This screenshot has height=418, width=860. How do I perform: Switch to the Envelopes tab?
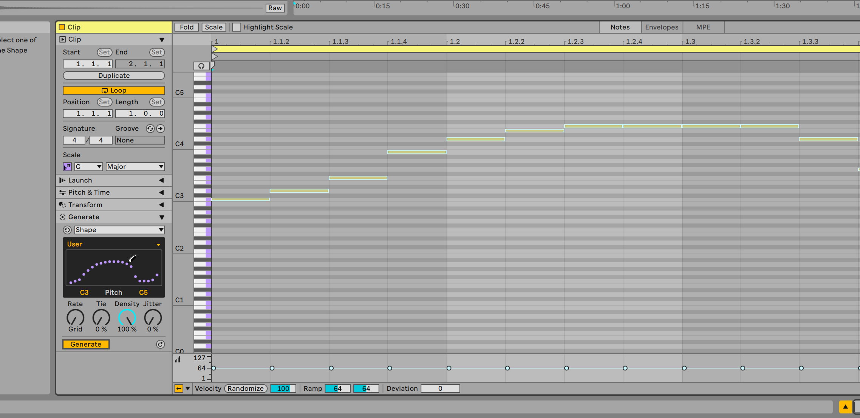click(662, 27)
